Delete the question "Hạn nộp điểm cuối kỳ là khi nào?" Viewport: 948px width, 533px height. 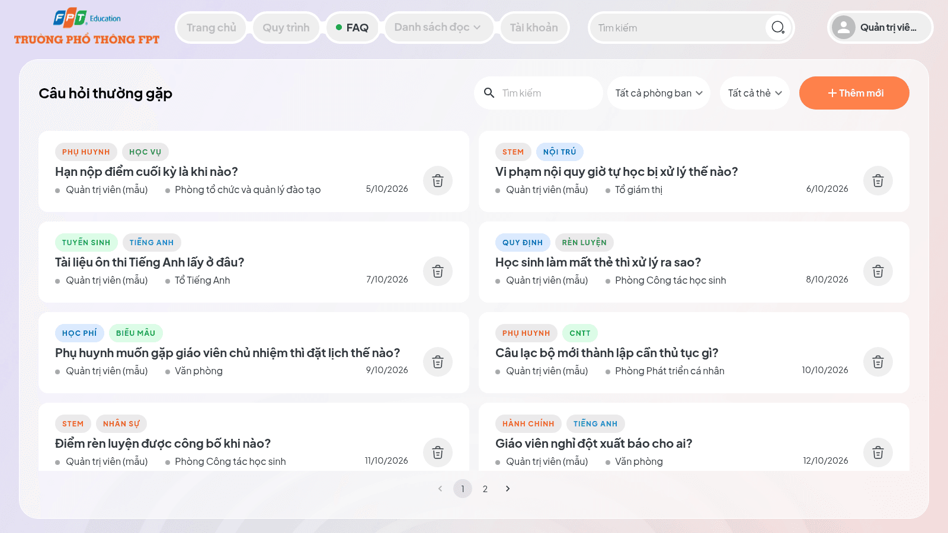[x=438, y=181]
